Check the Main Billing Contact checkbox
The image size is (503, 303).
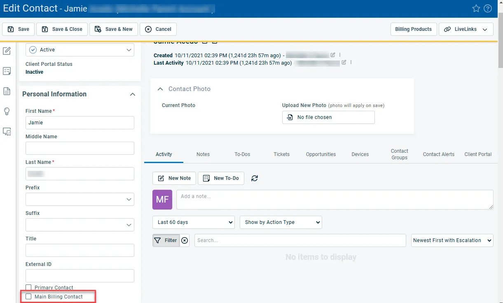coord(28,296)
